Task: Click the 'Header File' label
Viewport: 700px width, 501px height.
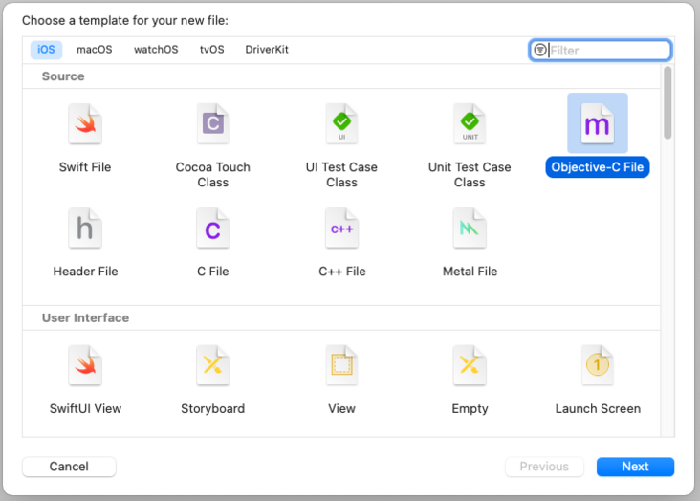Action: click(x=85, y=272)
